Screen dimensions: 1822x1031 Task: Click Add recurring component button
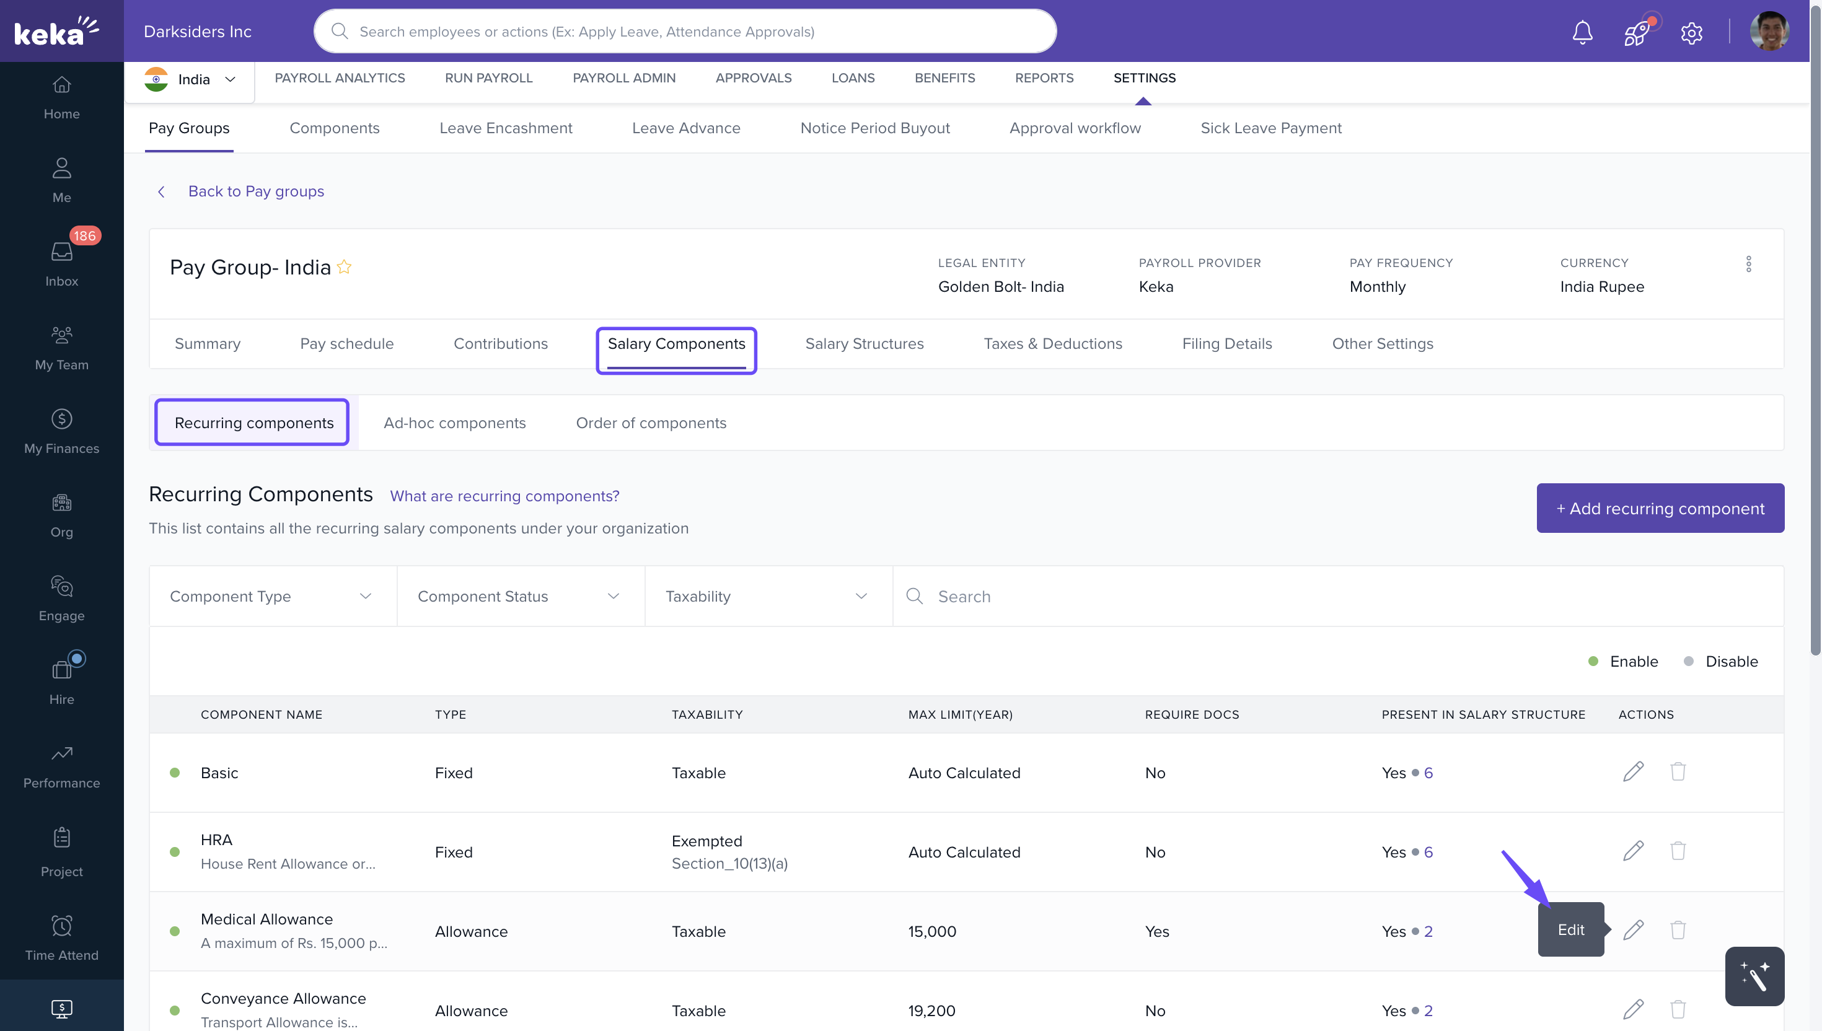[1659, 507]
